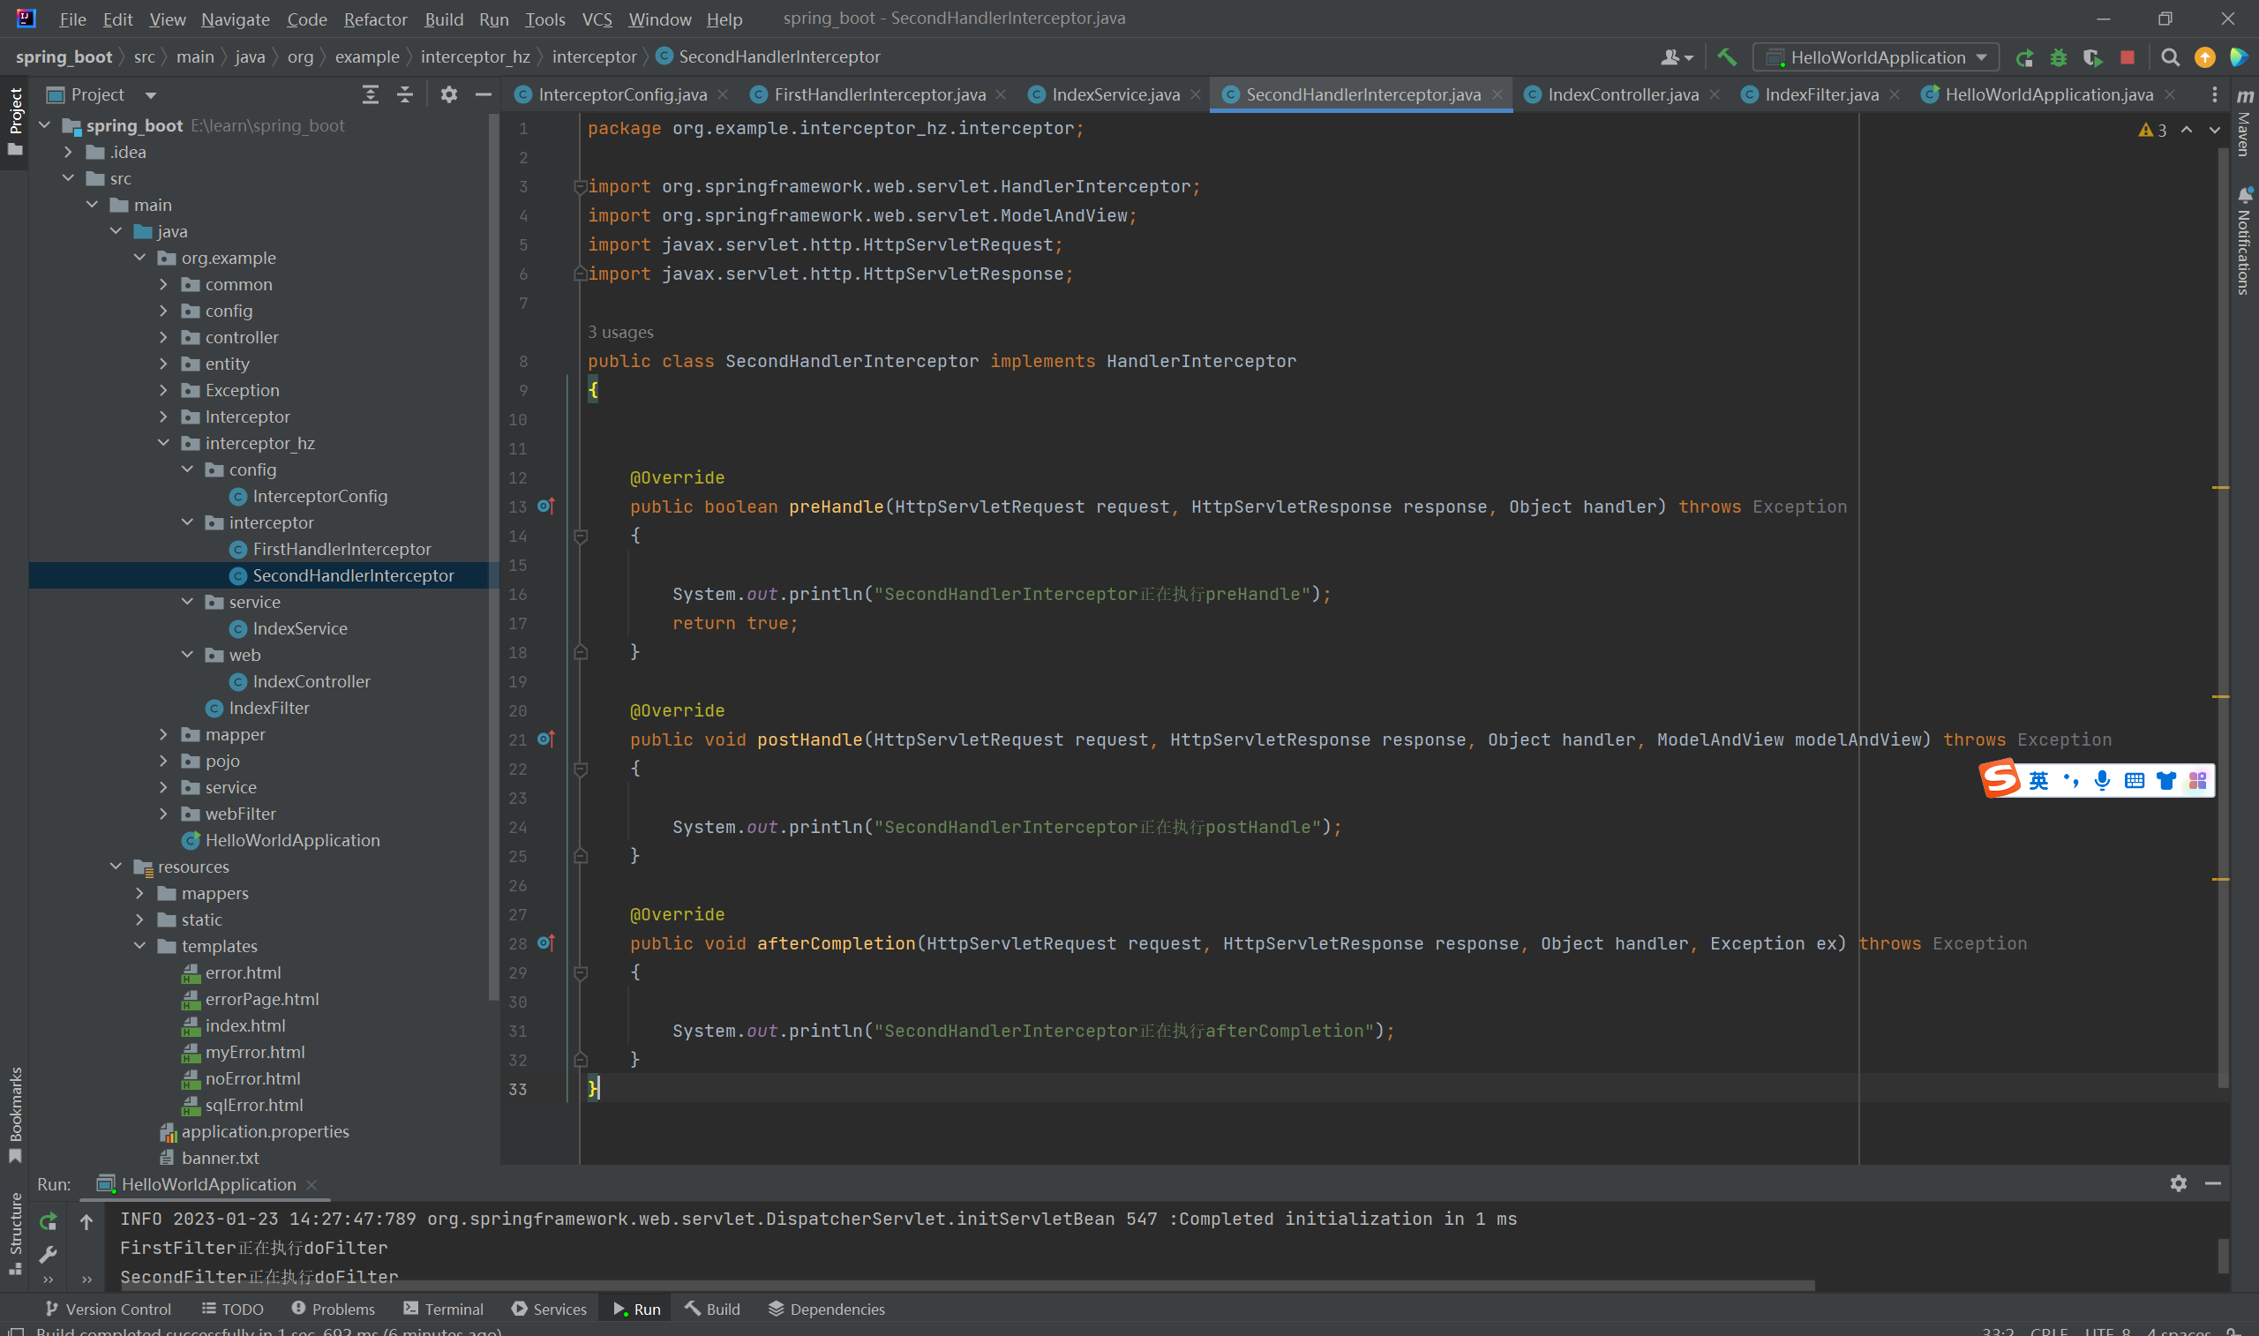The height and width of the screenshot is (1336, 2259).
Task: Open the Refactor menu
Action: (374, 19)
